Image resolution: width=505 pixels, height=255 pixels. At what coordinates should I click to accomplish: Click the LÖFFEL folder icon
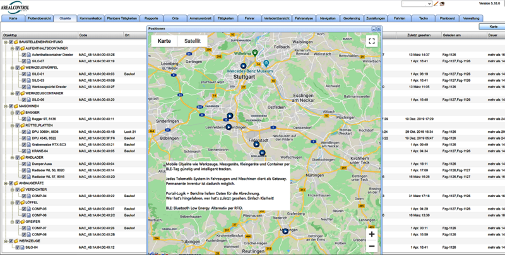[x=23, y=202]
